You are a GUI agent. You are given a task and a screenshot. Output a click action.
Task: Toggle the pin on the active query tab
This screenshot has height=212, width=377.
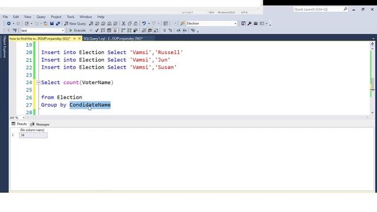coord(75,38)
